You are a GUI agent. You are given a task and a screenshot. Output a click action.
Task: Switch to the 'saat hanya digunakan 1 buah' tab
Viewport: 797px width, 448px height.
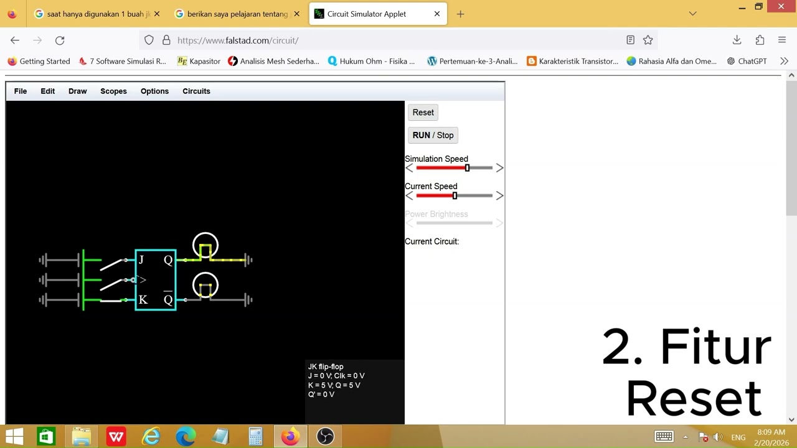[97, 14]
